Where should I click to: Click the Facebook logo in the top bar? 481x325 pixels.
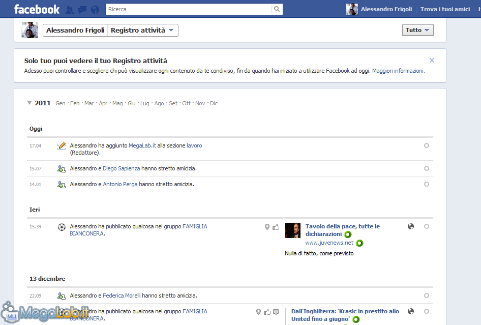click(37, 9)
